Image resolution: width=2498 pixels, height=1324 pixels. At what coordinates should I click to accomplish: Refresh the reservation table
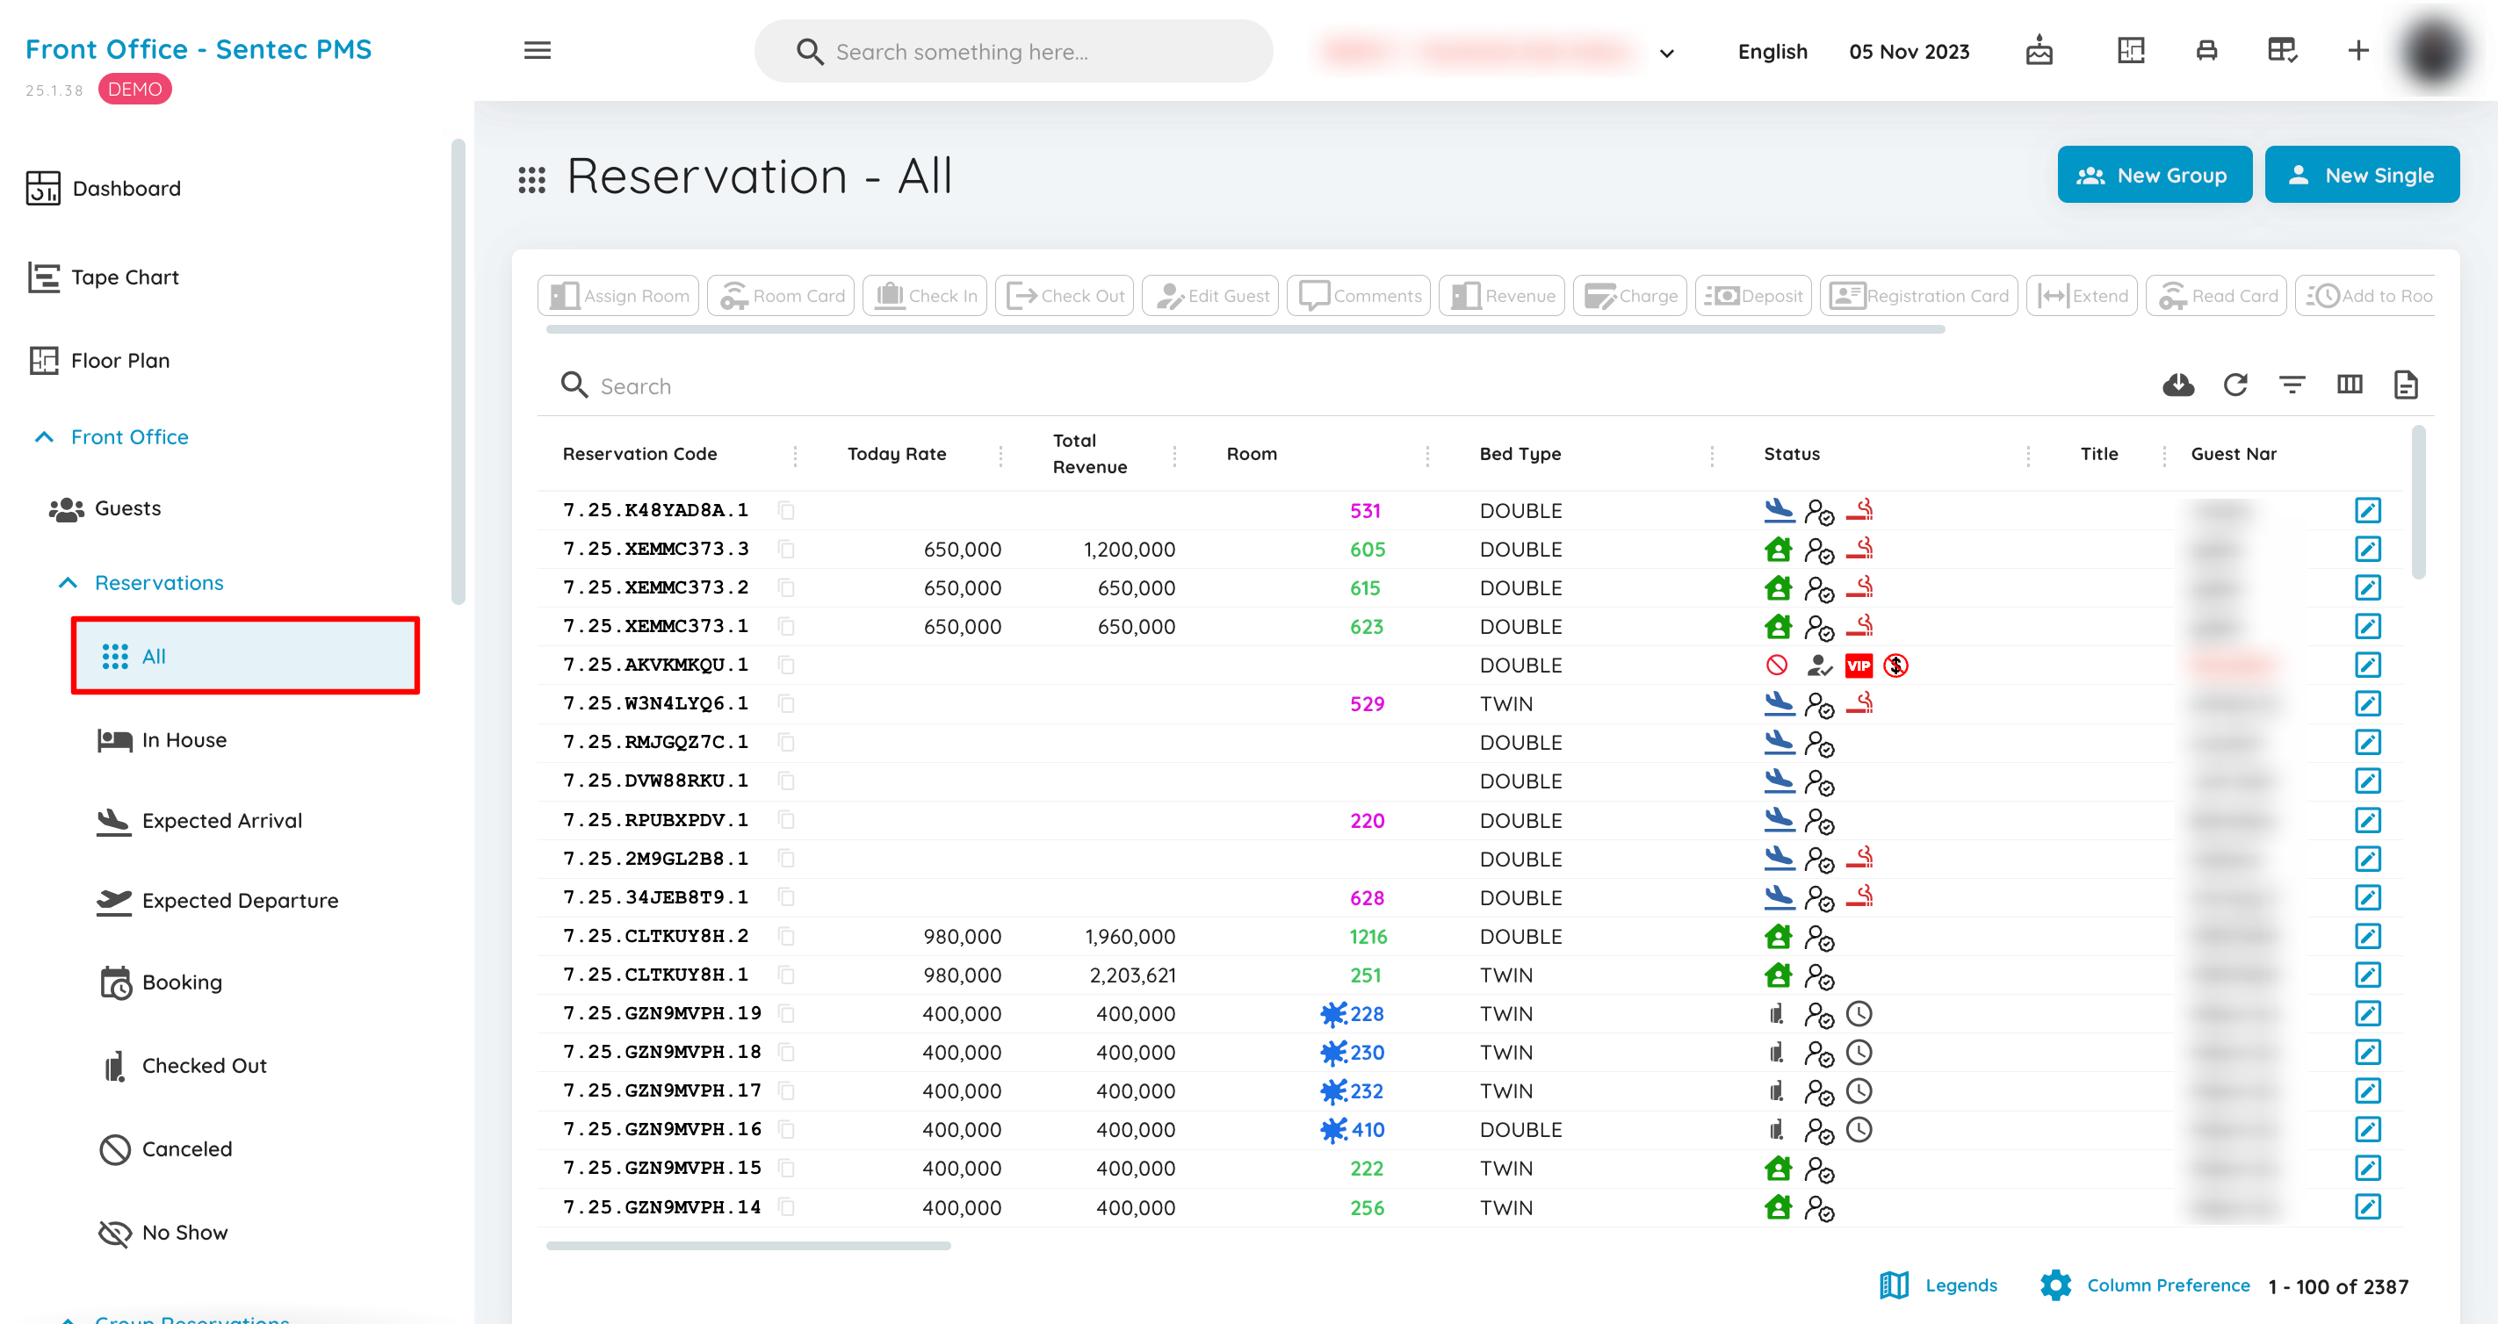2235,385
